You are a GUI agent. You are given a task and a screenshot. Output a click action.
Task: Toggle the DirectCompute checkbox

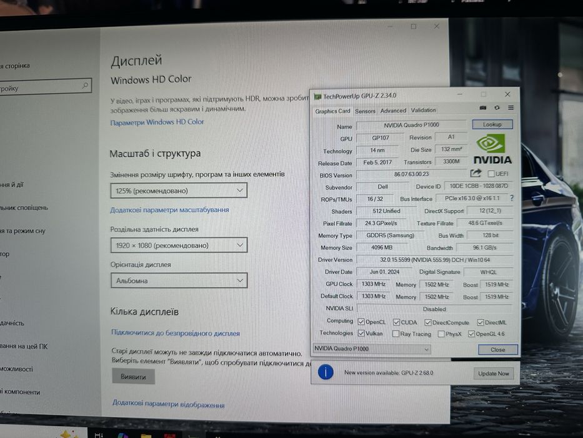(x=427, y=322)
